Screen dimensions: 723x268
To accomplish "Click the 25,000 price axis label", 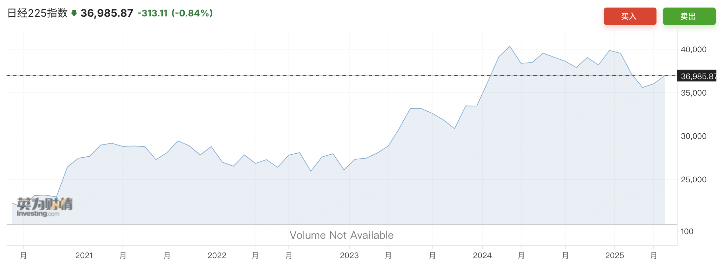I will [694, 180].
